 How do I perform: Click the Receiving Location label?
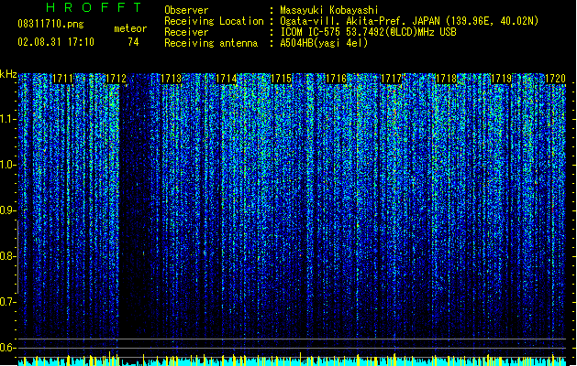pos(214,21)
